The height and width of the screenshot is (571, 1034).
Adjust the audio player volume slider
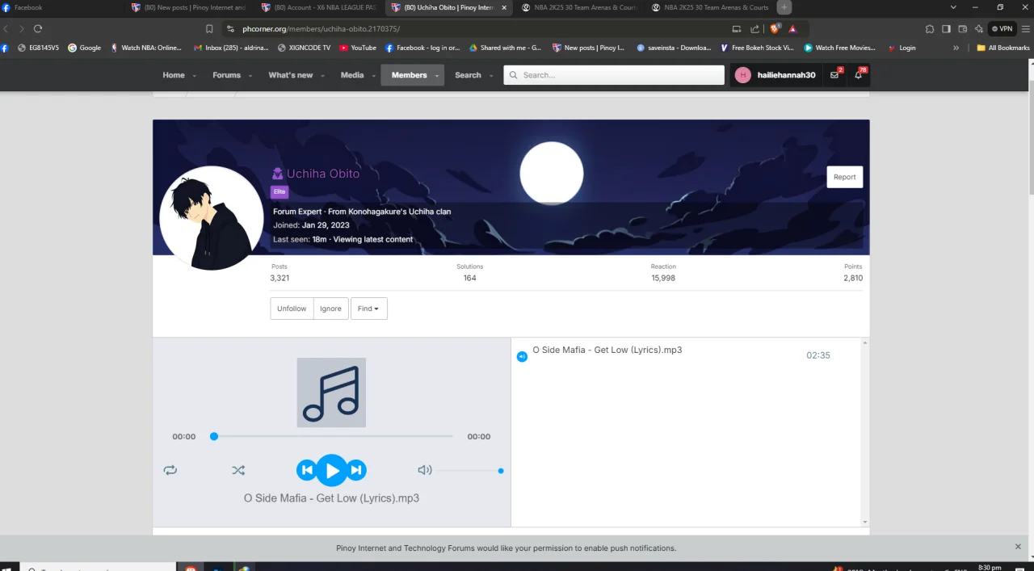(x=471, y=470)
